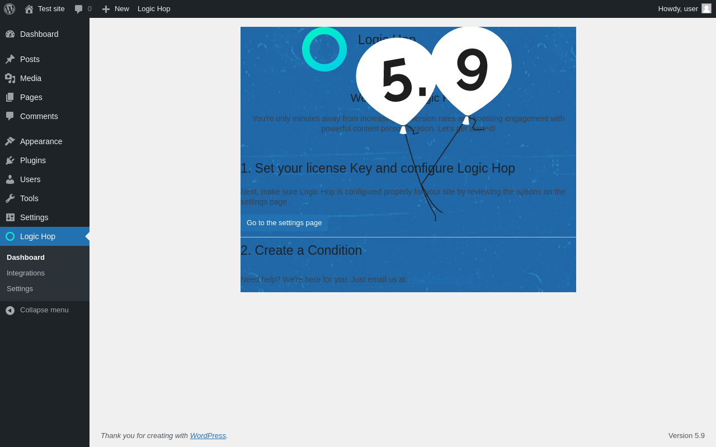
Task: Open the top-level Dashboard menu
Action: pos(45,34)
